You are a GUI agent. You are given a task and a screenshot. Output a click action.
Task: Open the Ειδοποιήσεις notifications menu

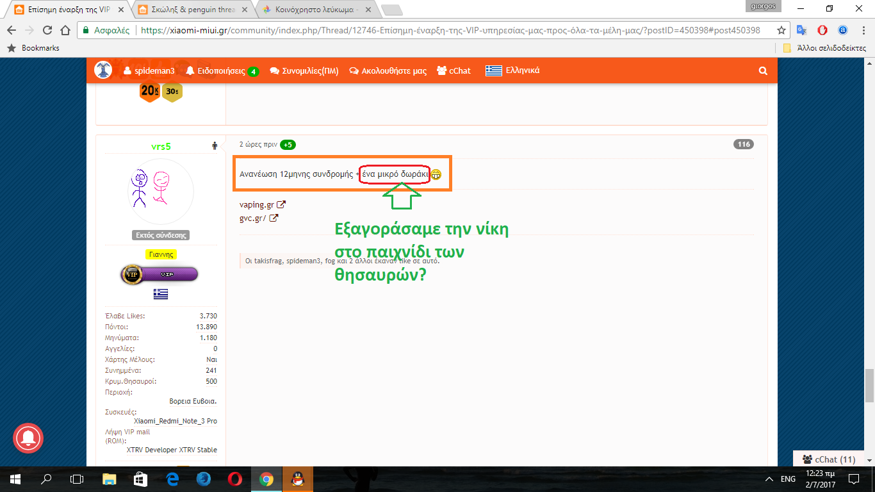point(222,71)
